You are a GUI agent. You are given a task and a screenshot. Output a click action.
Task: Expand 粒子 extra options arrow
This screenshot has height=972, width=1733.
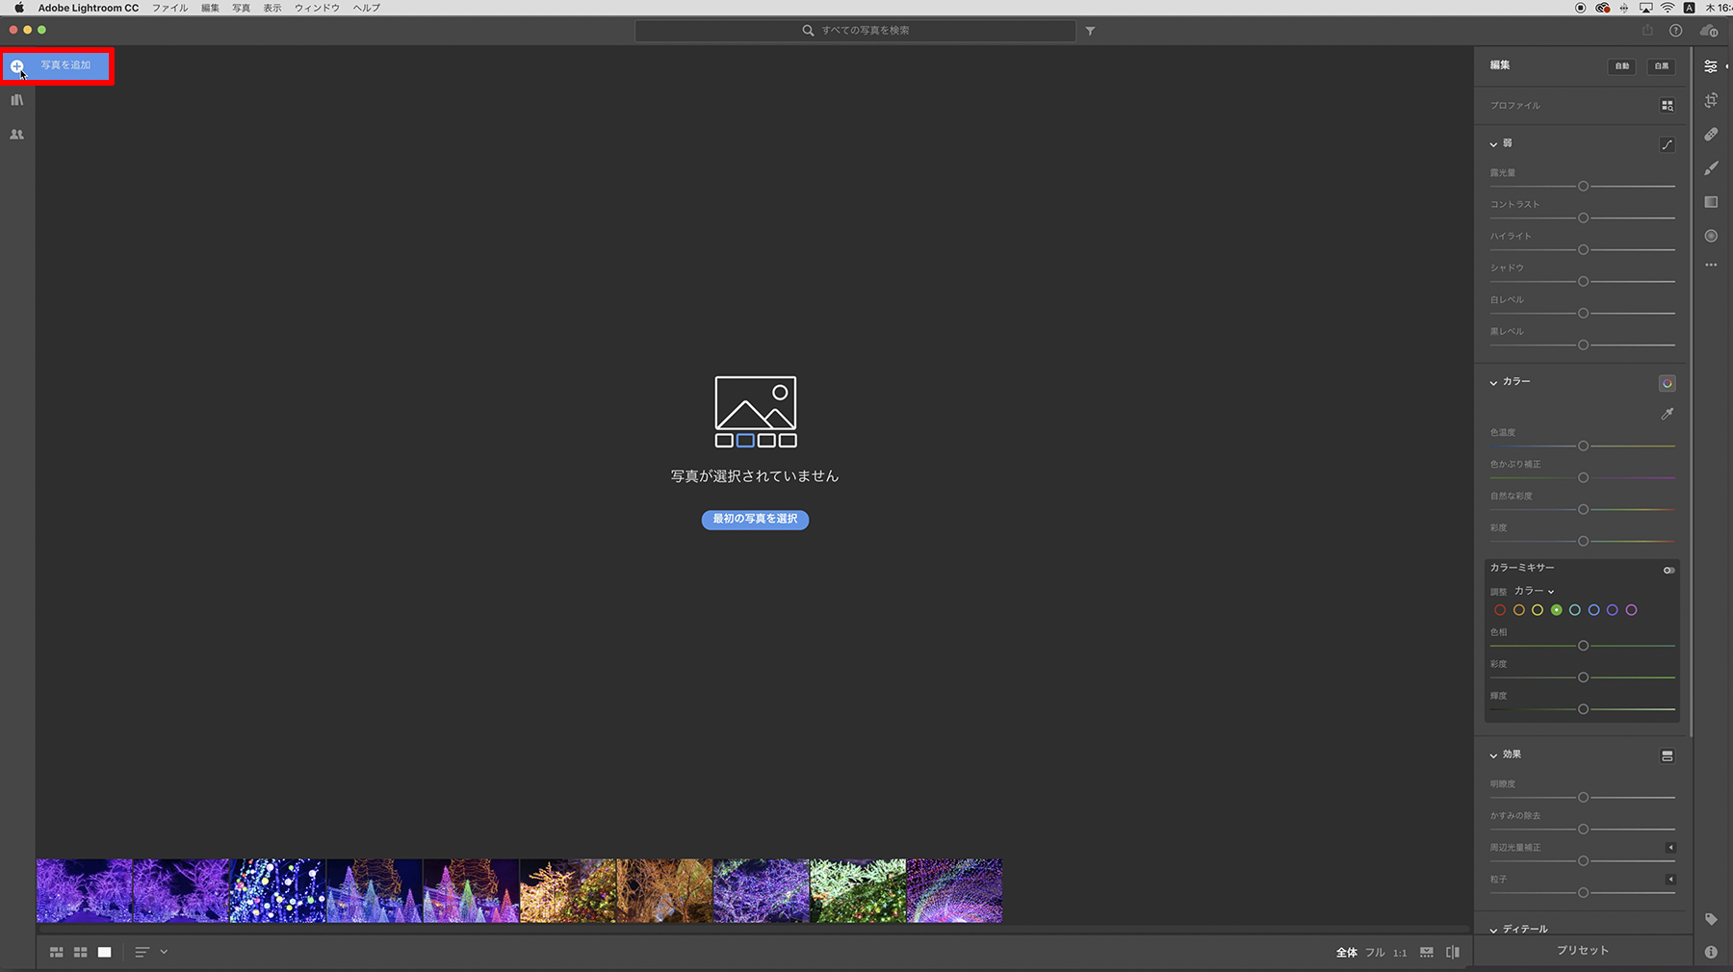pyautogui.click(x=1670, y=880)
